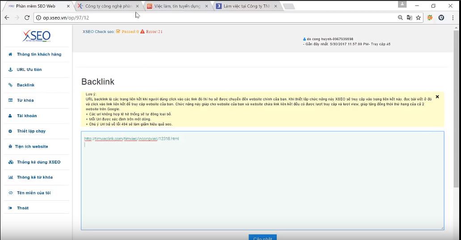Click the bug icon beside Tiện ích website
Image resolution: width=461 pixels, height=240 pixels.
[x=10, y=146]
